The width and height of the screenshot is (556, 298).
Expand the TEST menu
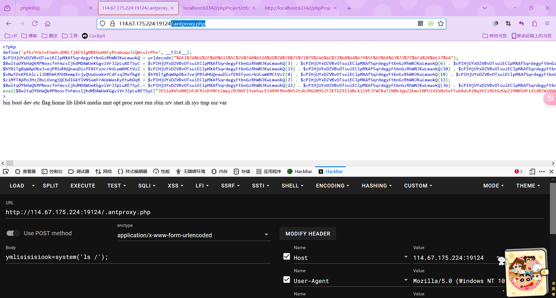tap(117, 186)
